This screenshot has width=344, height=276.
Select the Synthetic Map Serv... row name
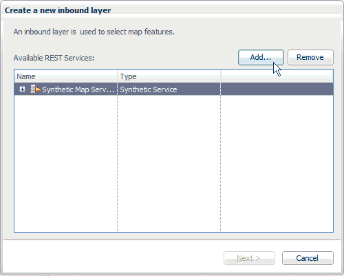click(x=78, y=89)
